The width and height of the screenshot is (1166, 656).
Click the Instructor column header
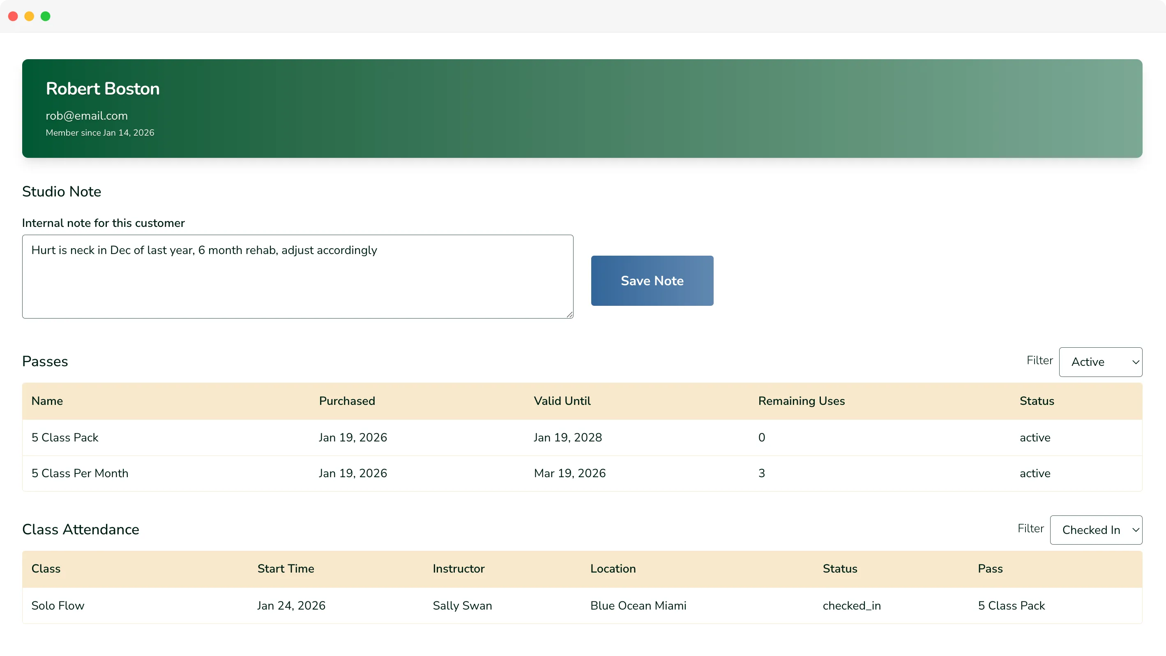pos(459,568)
